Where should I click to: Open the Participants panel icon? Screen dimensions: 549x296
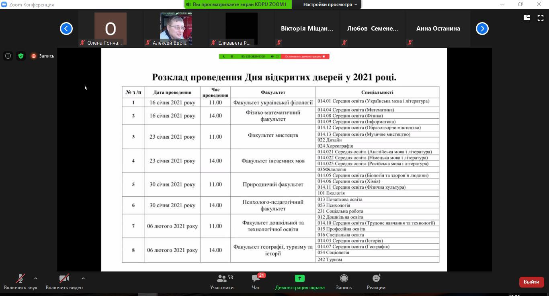(x=221, y=278)
